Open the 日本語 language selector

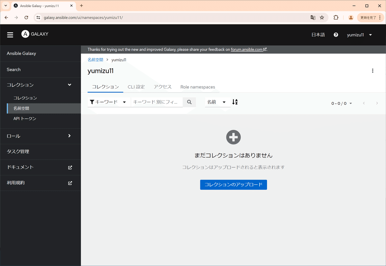(318, 35)
